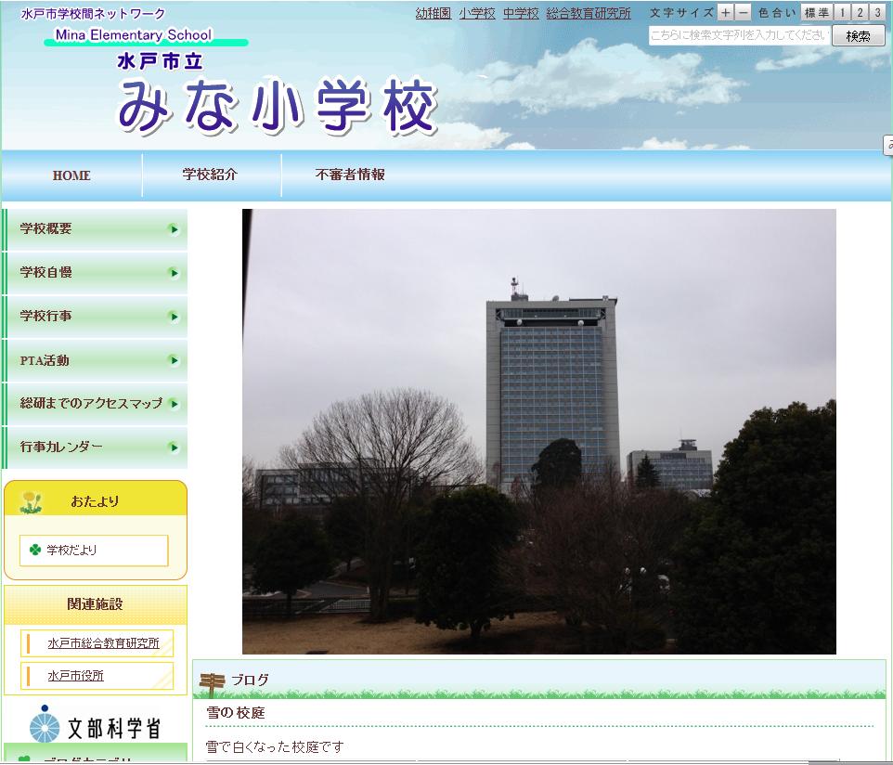Viewport: 893px width, 765px height.
Task: Click the clover icon next to 学校だより
Action: click(x=35, y=550)
